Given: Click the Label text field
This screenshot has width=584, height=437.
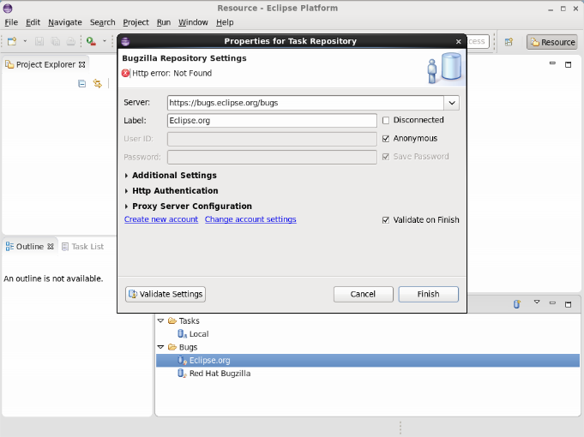Looking at the screenshot, I should click(x=272, y=121).
